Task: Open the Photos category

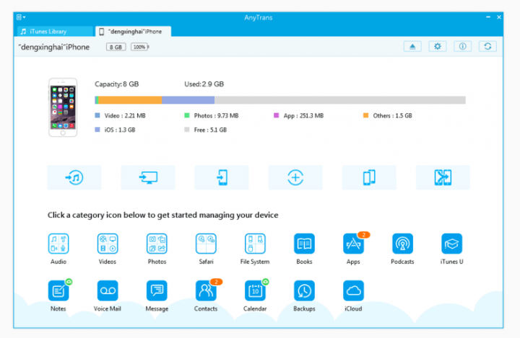Action: [157, 244]
